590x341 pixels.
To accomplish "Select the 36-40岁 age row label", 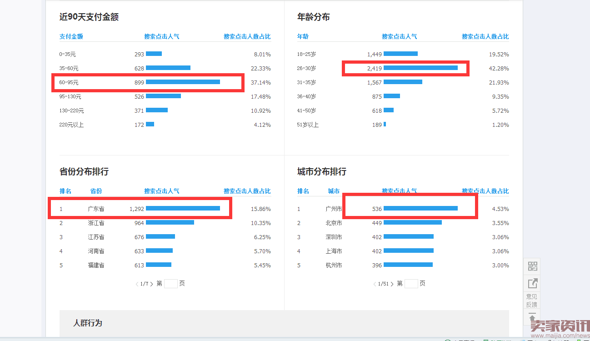I will click(x=307, y=97).
